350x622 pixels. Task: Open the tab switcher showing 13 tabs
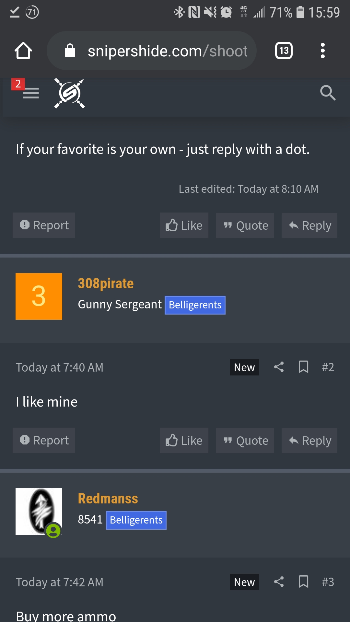pos(284,51)
